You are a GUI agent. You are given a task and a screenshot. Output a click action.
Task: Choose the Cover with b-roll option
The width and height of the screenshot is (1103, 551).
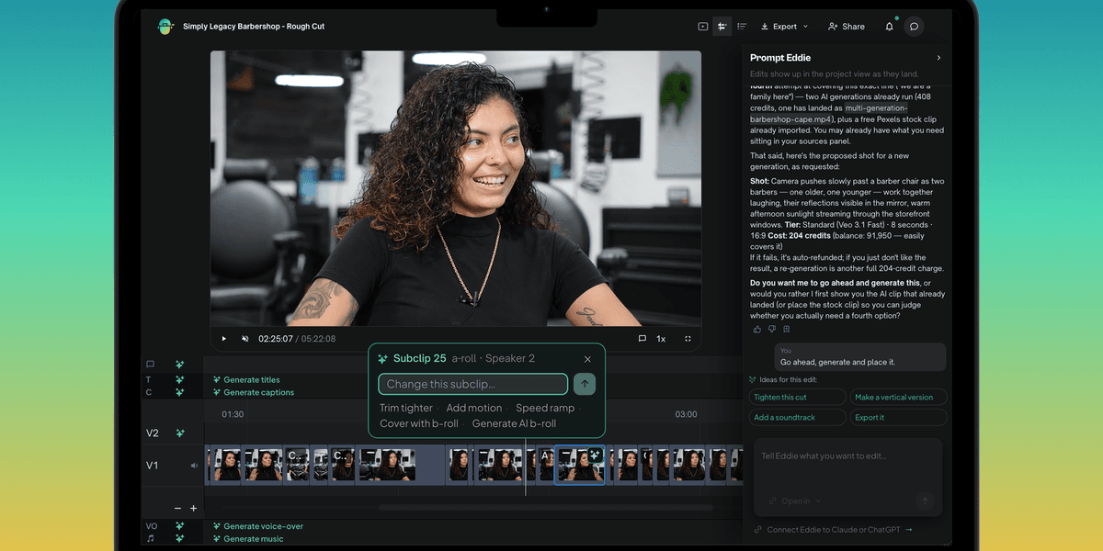tap(419, 423)
